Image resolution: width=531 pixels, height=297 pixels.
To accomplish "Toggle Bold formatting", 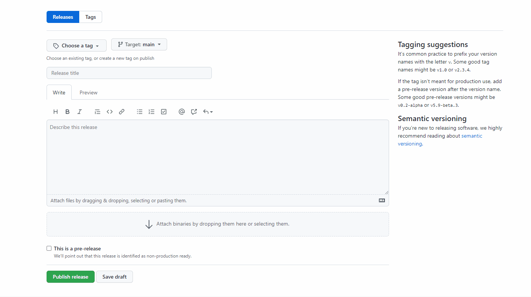I will coord(67,111).
